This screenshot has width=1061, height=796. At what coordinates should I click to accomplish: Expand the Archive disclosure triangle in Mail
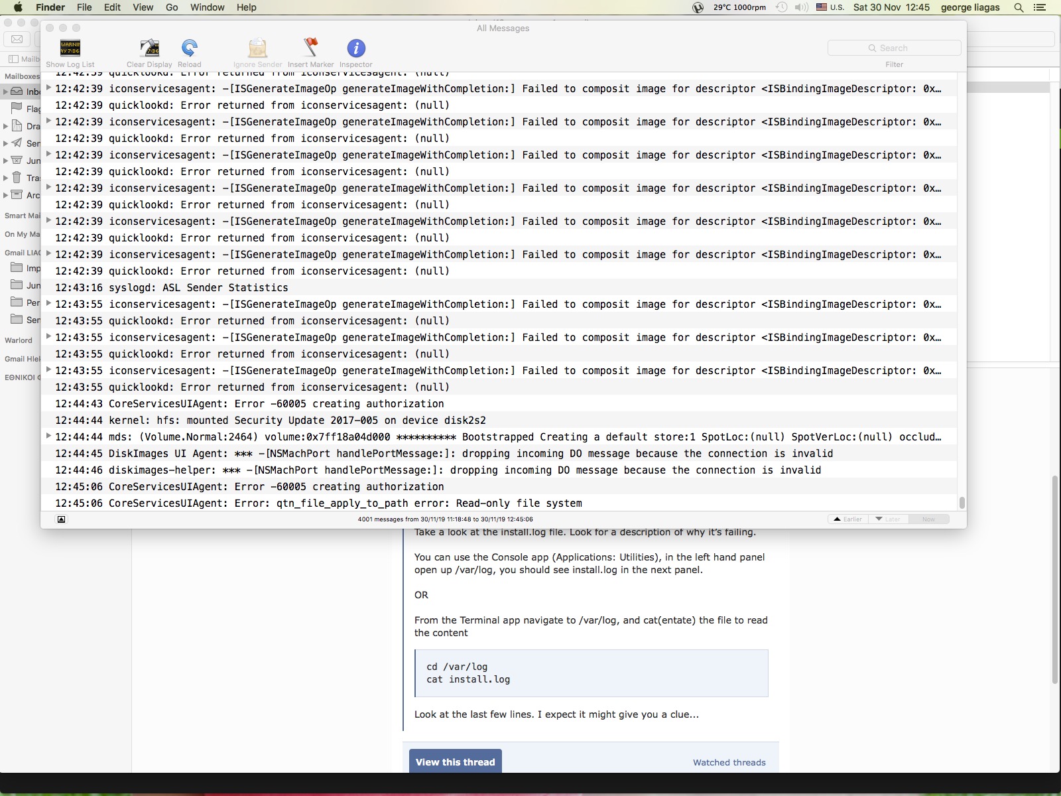click(x=6, y=195)
